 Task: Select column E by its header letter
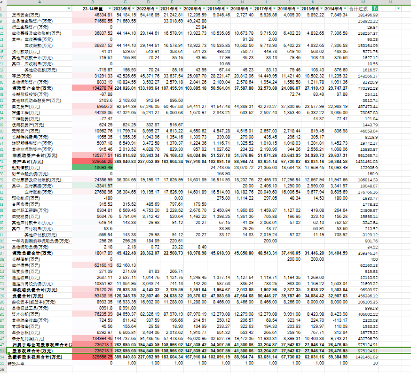(172, 2)
